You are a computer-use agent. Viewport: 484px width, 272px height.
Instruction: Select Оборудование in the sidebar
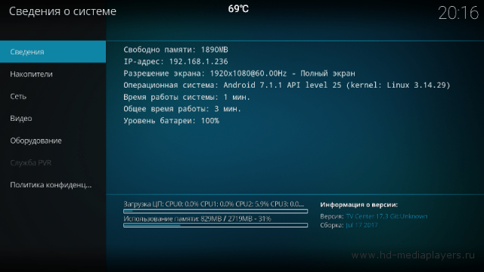pyautogui.click(x=53, y=141)
